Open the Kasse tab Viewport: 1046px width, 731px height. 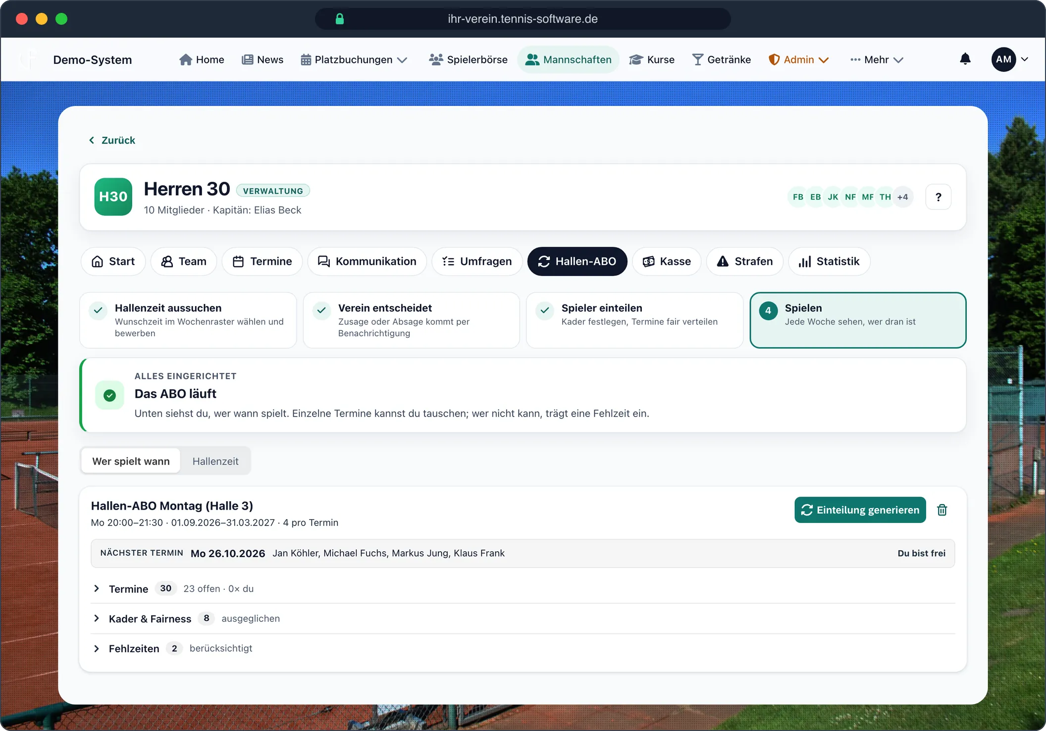click(667, 261)
